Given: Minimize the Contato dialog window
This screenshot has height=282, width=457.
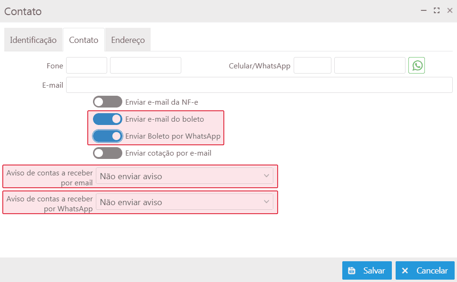Looking at the screenshot, I should pyautogui.click(x=423, y=10).
